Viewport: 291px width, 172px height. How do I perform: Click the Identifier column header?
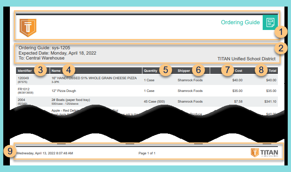(x=25, y=71)
